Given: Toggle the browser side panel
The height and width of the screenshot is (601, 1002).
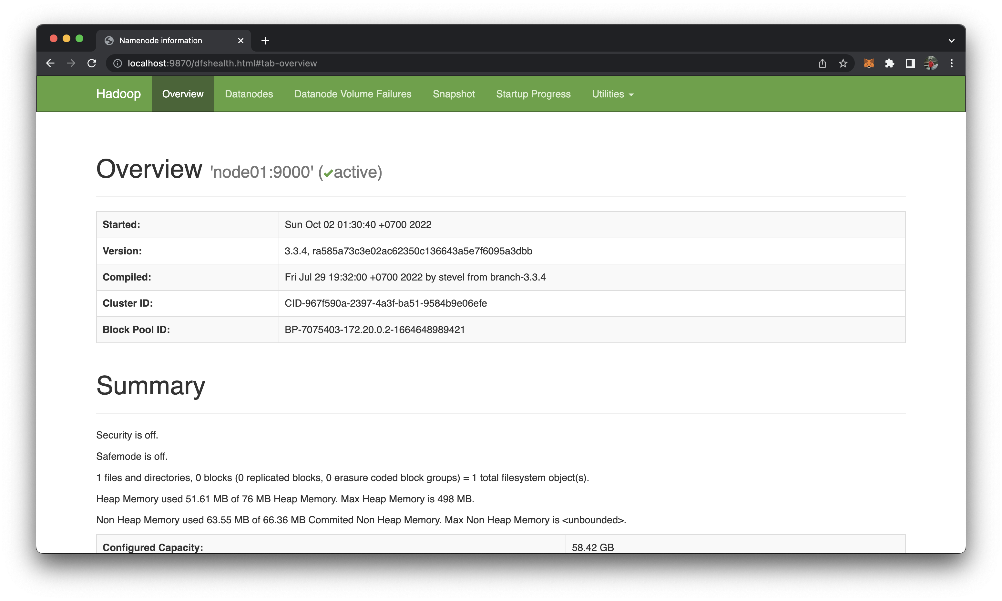Looking at the screenshot, I should [910, 63].
